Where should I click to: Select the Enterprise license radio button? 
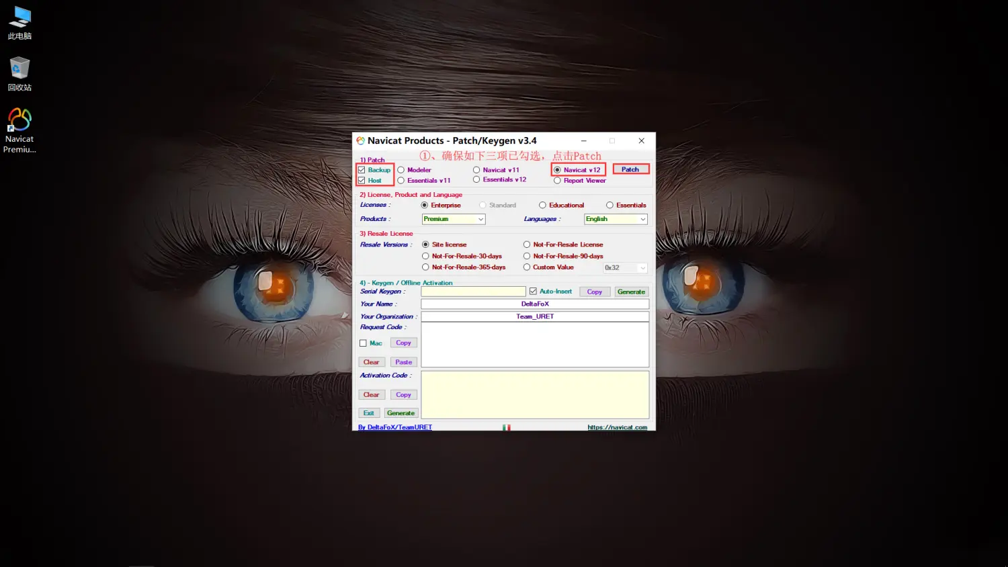pyautogui.click(x=425, y=205)
